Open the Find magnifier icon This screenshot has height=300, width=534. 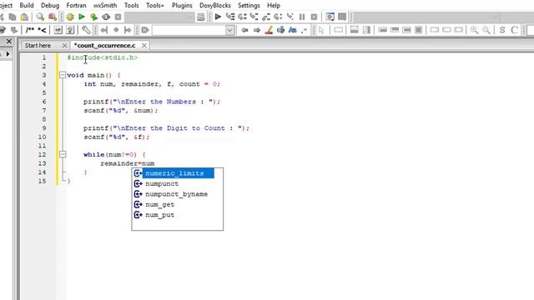pyautogui.click(x=40, y=17)
